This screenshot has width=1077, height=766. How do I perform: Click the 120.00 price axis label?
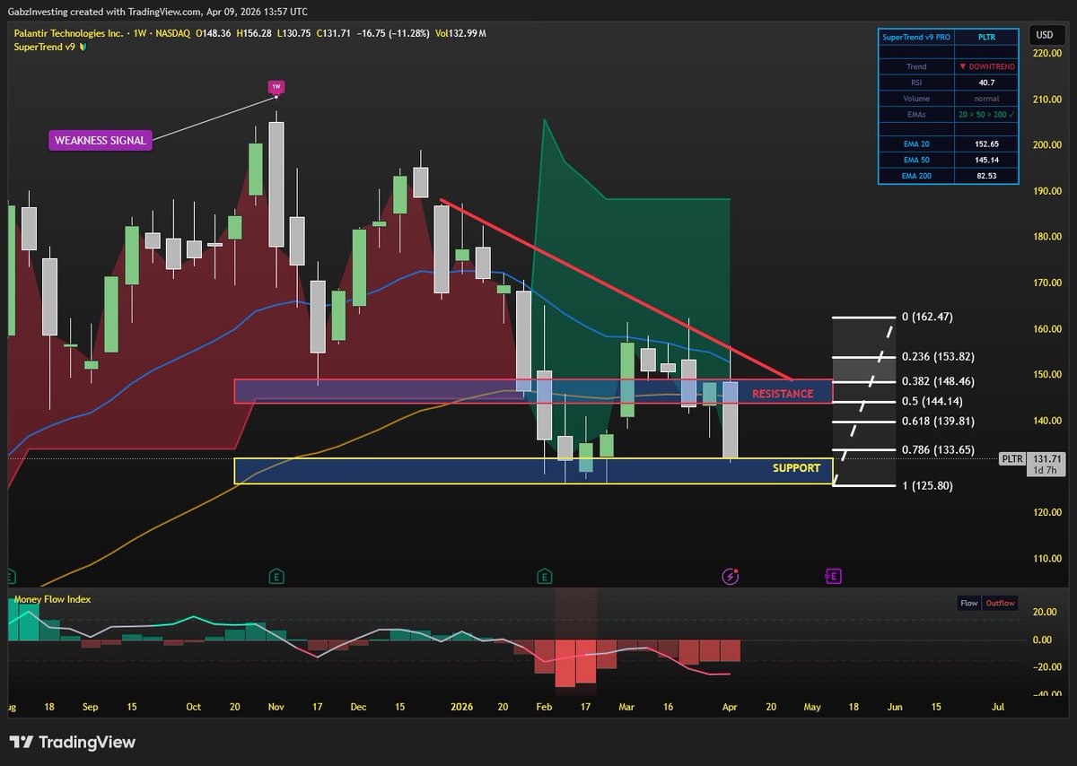(1046, 513)
